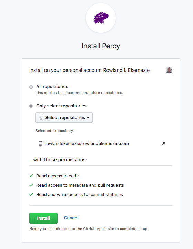This screenshot has height=249, width=193.
Task: Click the Rowland I. Ekemezie avatar thumbnail
Action: tap(169, 70)
